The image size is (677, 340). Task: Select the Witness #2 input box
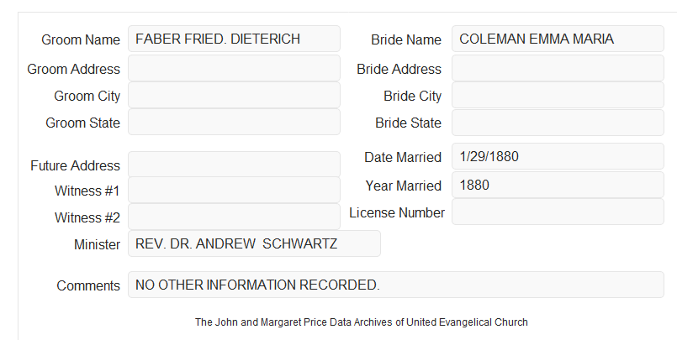tap(234, 217)
